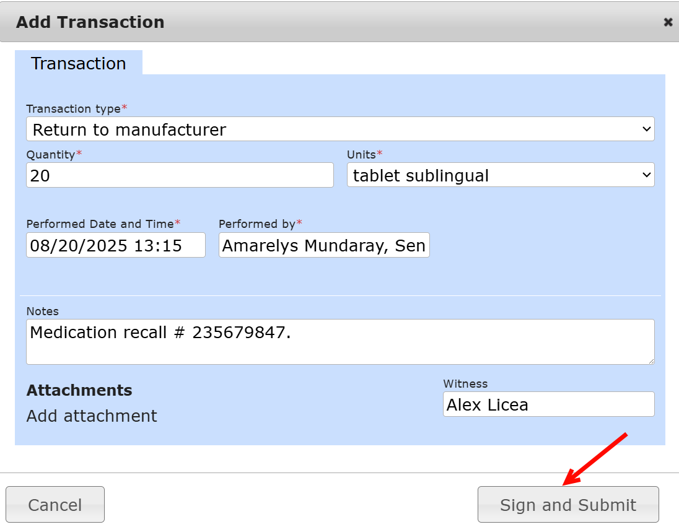Click the Quantity input field

point(180,175)
